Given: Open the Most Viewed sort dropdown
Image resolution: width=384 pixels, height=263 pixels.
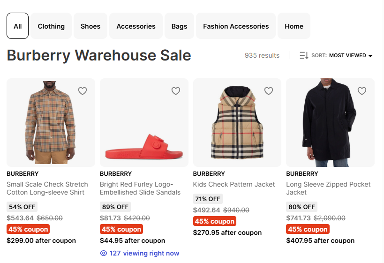Looking at the screenshot, I should [x=350, y=55].
